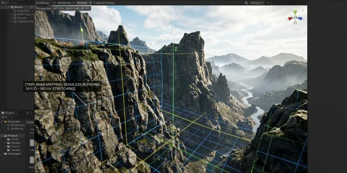
Task: Click the Room Part cube icon
Action: pos(15,11)
